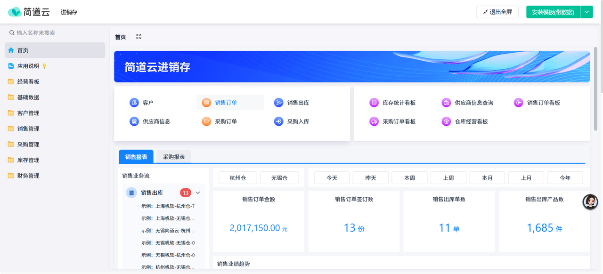603x274 pixels.
Task: Click the 首页 page tab header
Action: [121, 37]
